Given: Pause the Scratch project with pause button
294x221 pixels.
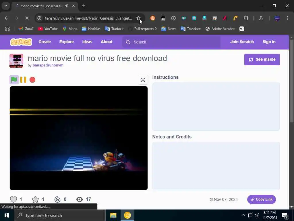Looking at the screenshot, I should tap(23, 80).
